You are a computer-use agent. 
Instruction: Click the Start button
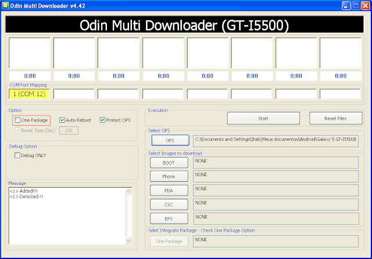pos(263,118)
